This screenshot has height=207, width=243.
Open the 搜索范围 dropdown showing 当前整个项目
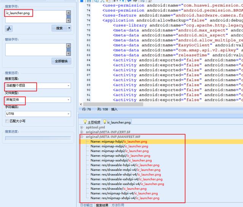pyautogui.click(x=38, y=86)
